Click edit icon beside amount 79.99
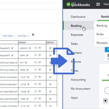Screen dimensions: 109x109 pos(28,70)
